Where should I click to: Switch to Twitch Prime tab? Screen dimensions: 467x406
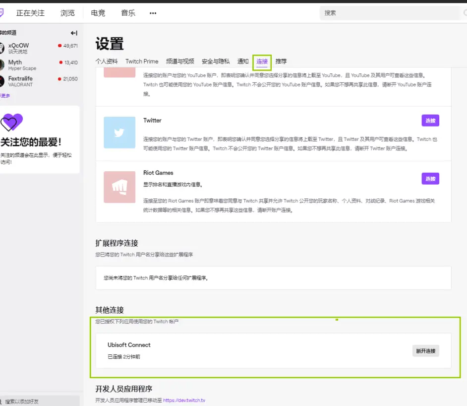click(142, 62)
